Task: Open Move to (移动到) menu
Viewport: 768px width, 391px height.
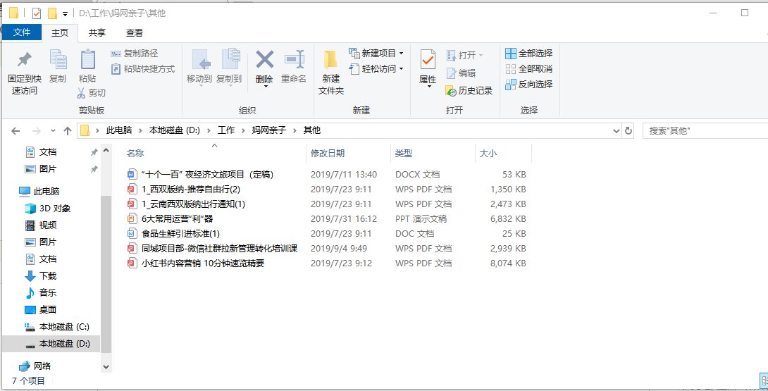Action: coord(199,68)
